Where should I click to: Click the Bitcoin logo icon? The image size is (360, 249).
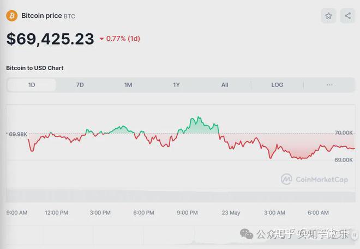click(12, 16)
